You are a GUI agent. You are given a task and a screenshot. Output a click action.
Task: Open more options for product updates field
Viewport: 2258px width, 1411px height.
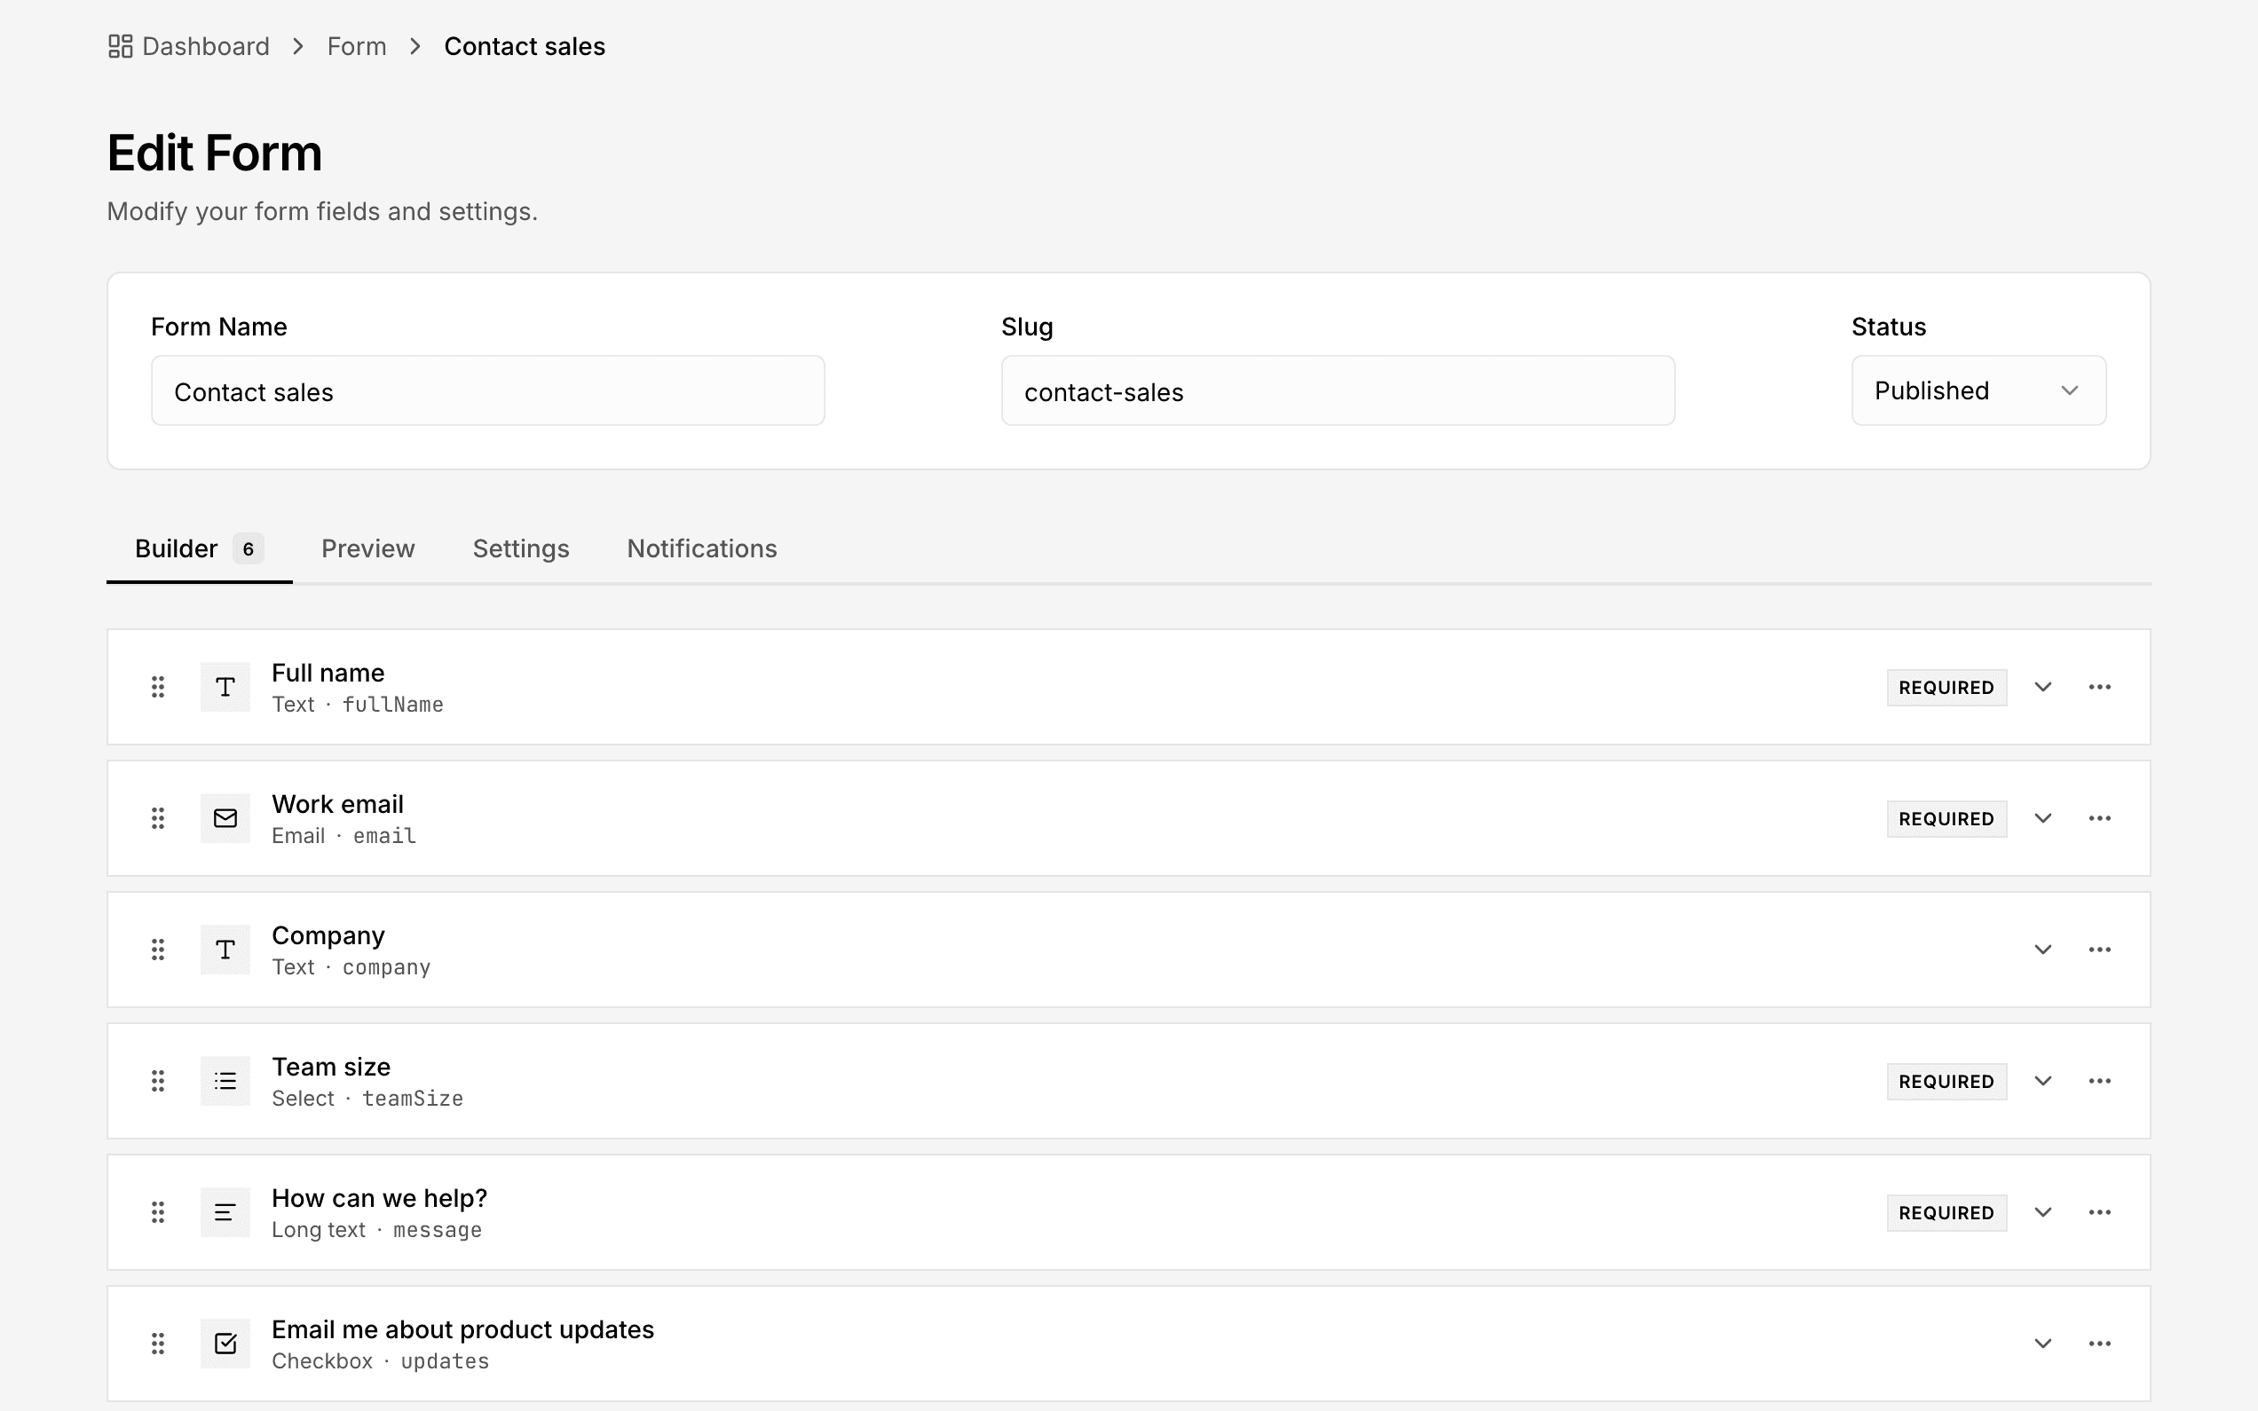coord(2099,1344)
